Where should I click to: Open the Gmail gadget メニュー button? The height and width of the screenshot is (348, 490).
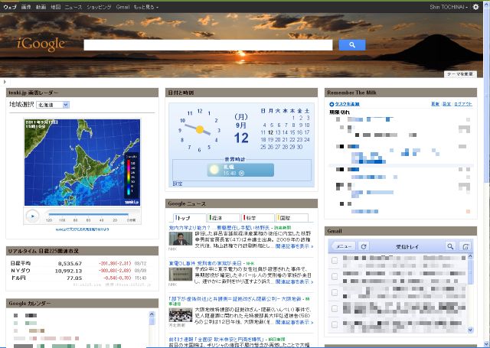click(344, 246)
